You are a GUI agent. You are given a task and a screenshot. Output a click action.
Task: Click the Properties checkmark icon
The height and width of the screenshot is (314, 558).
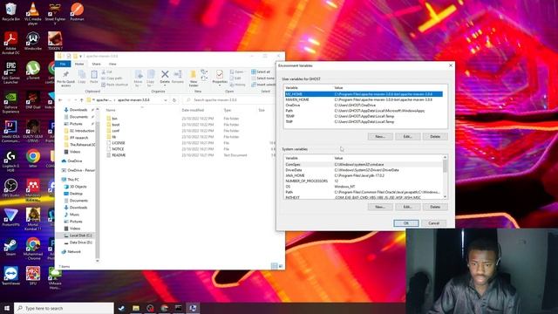pyautogui.click(x=220, y=74)
